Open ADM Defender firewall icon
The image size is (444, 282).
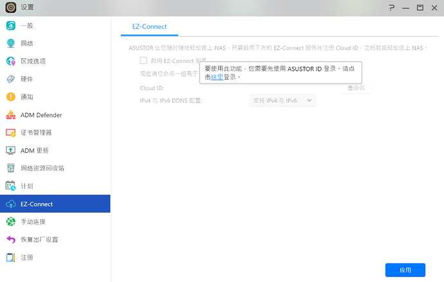[10, 115]
